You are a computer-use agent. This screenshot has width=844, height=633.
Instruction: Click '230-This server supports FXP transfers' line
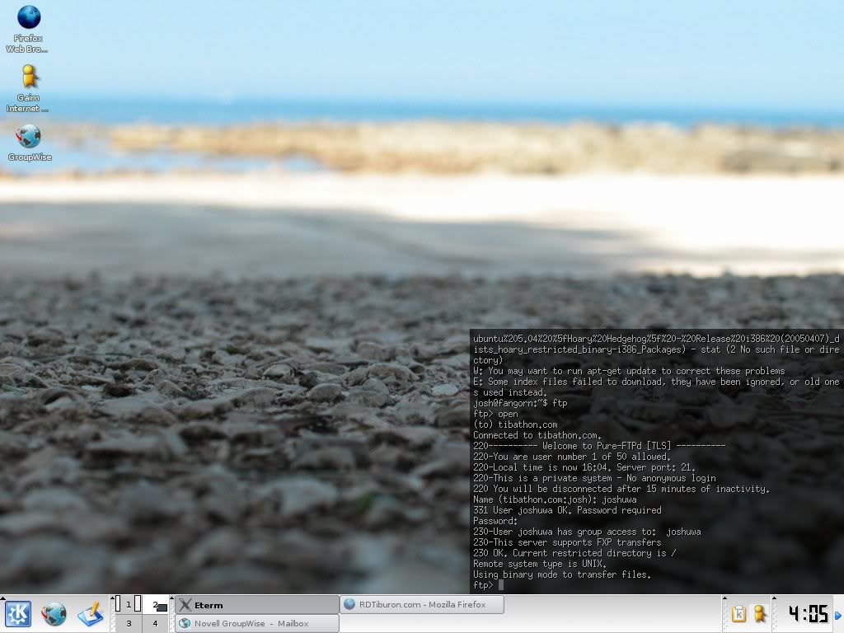pyautogui.click(x=567, y=542)
